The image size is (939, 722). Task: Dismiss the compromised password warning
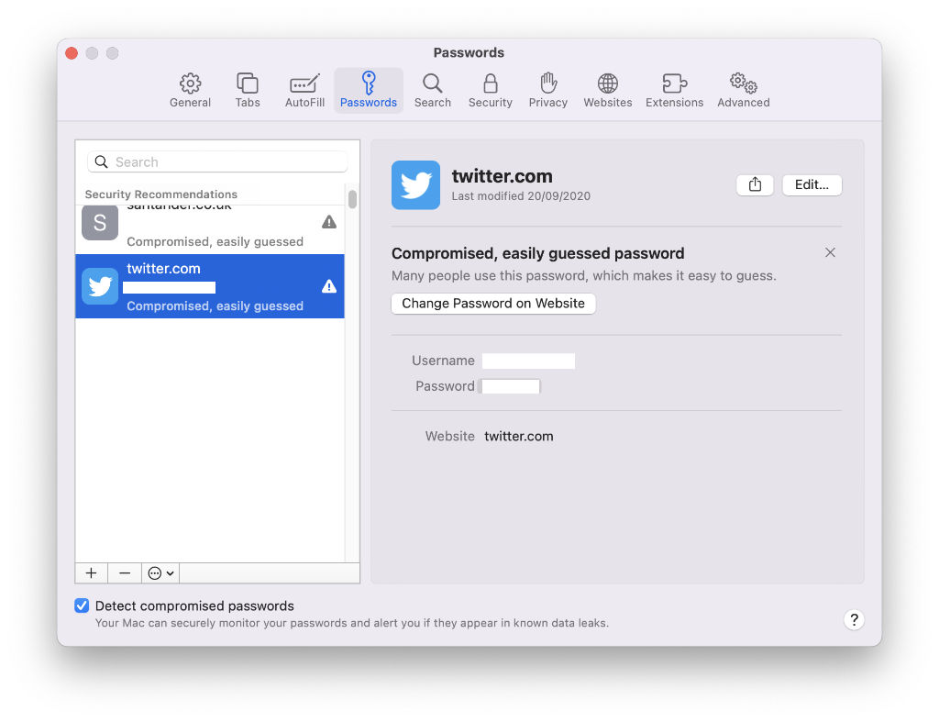[830, 252]
